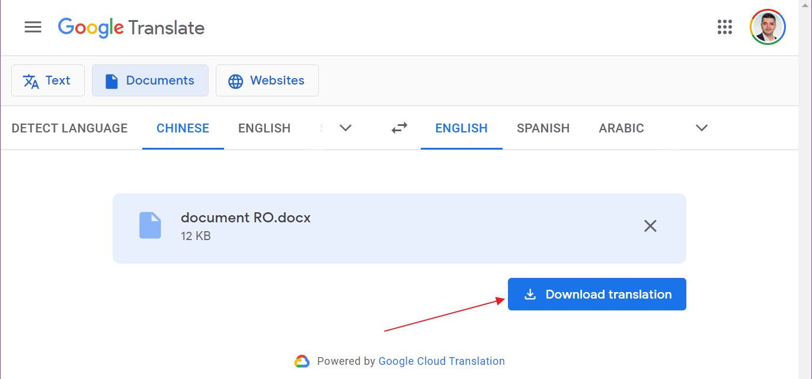Switch source language to Detect Language
The image size is (812, 379).
[x=69, y=128]
